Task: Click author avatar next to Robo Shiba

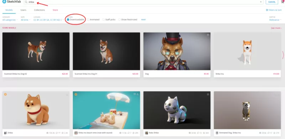Action: tap(146, 133)
